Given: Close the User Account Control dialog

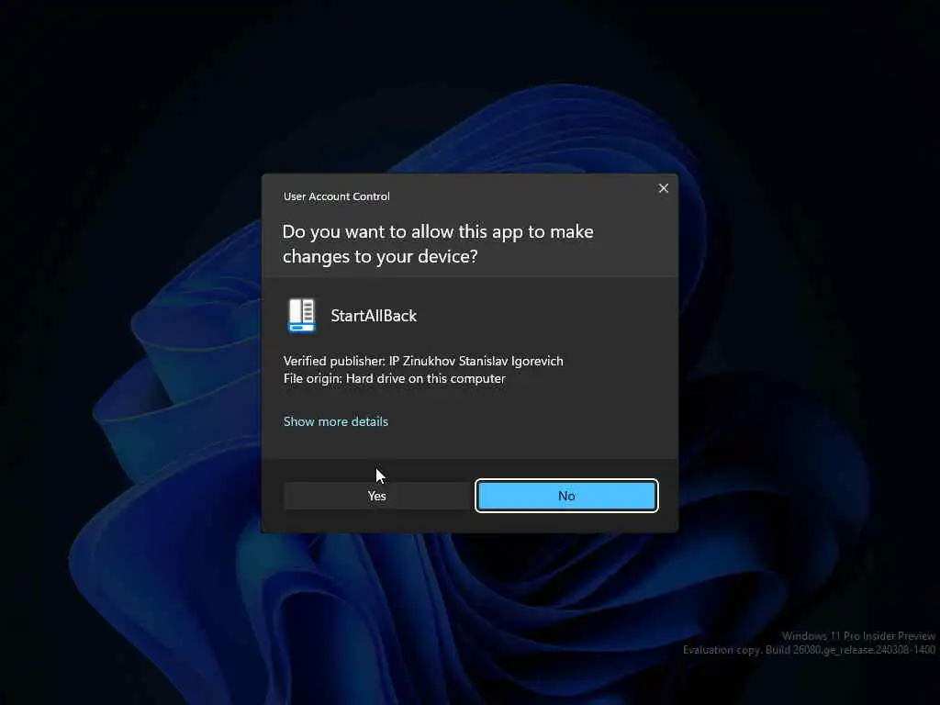Looking at the screenshot, I should tap(663, 188).
